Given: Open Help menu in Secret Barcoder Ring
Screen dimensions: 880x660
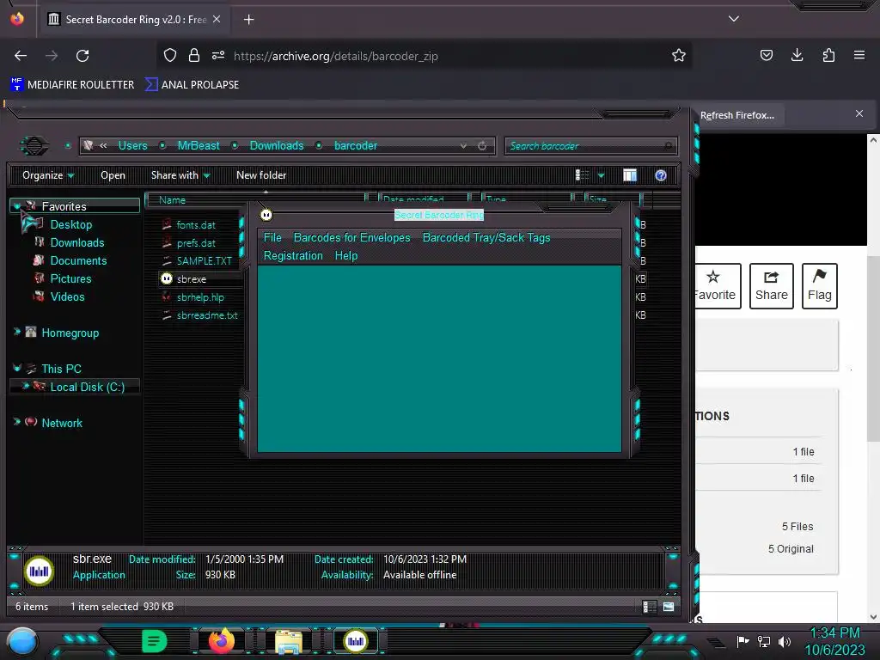Looking at the screenshot, I should click(x=346, y=255).
